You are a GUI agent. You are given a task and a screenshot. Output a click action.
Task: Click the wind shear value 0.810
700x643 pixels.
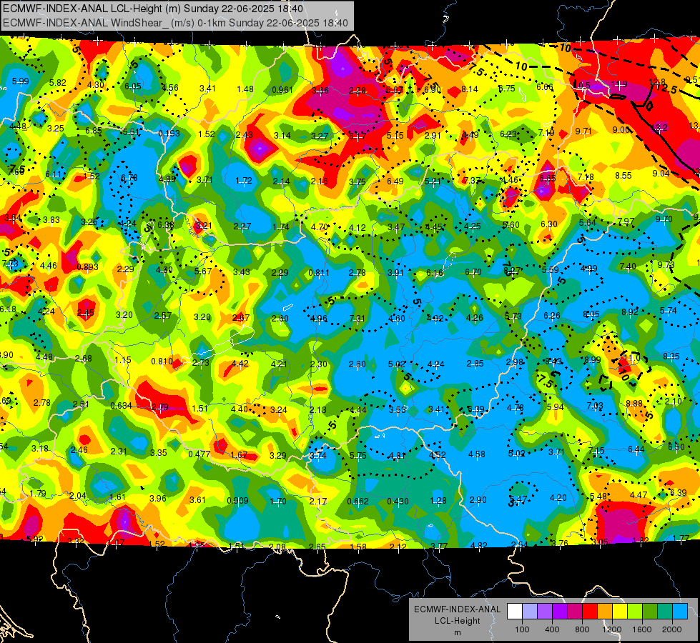[162, 361]
